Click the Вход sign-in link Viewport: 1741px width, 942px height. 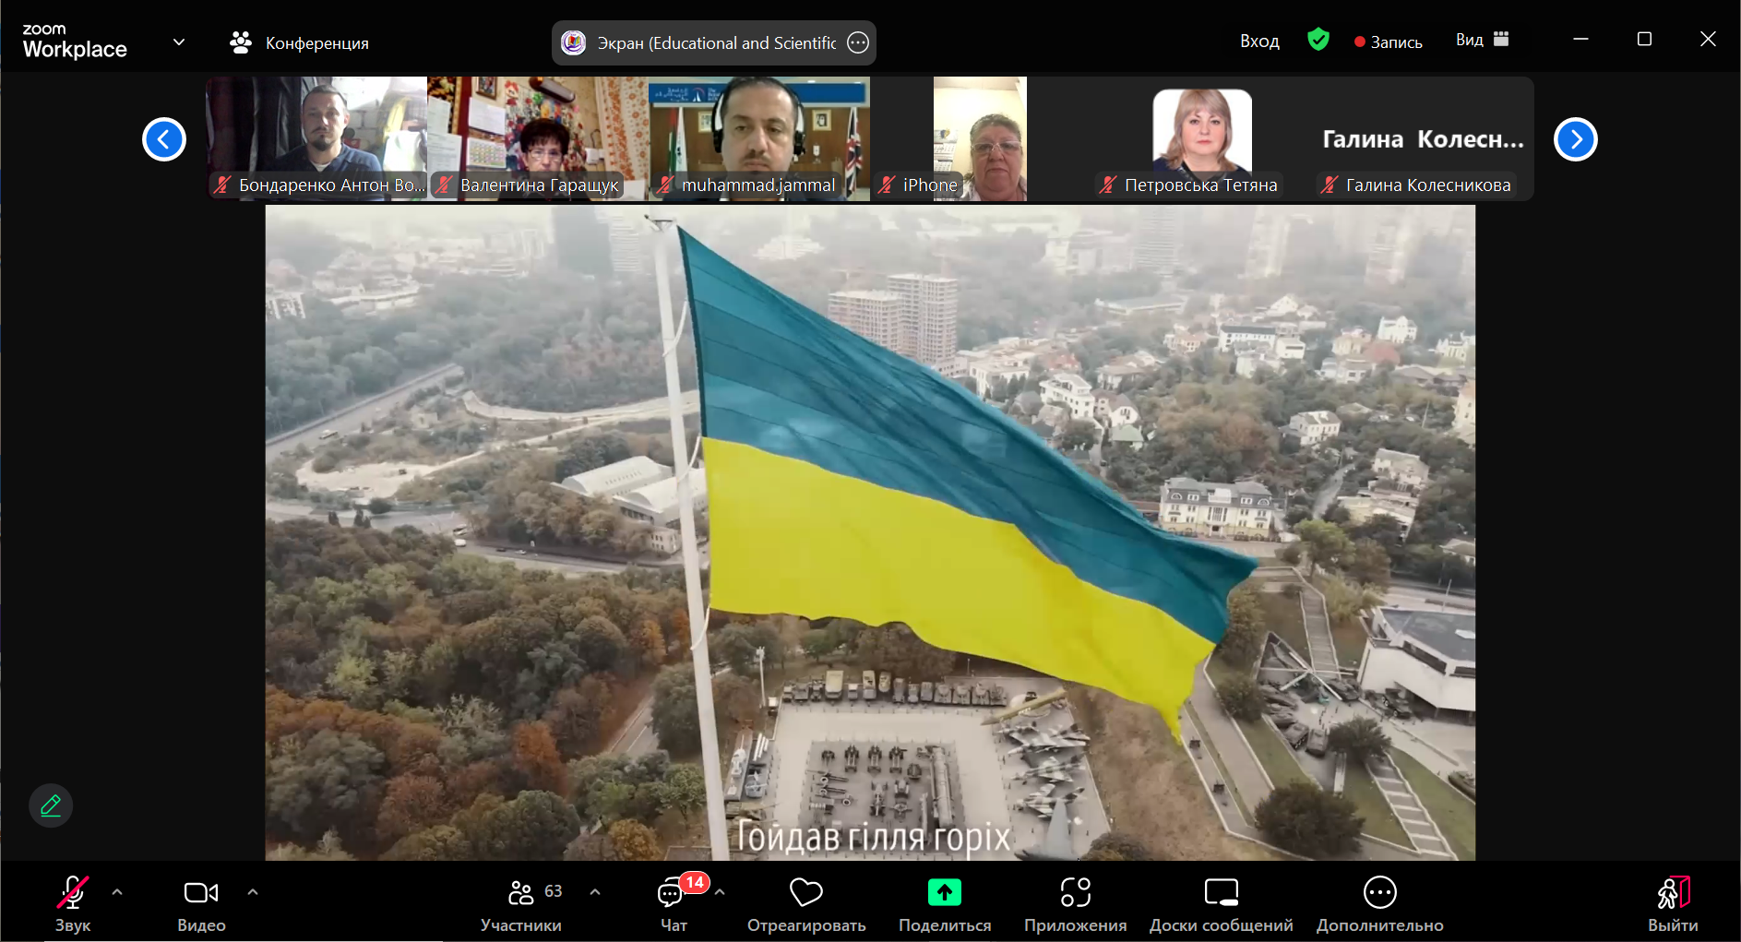1259,42
